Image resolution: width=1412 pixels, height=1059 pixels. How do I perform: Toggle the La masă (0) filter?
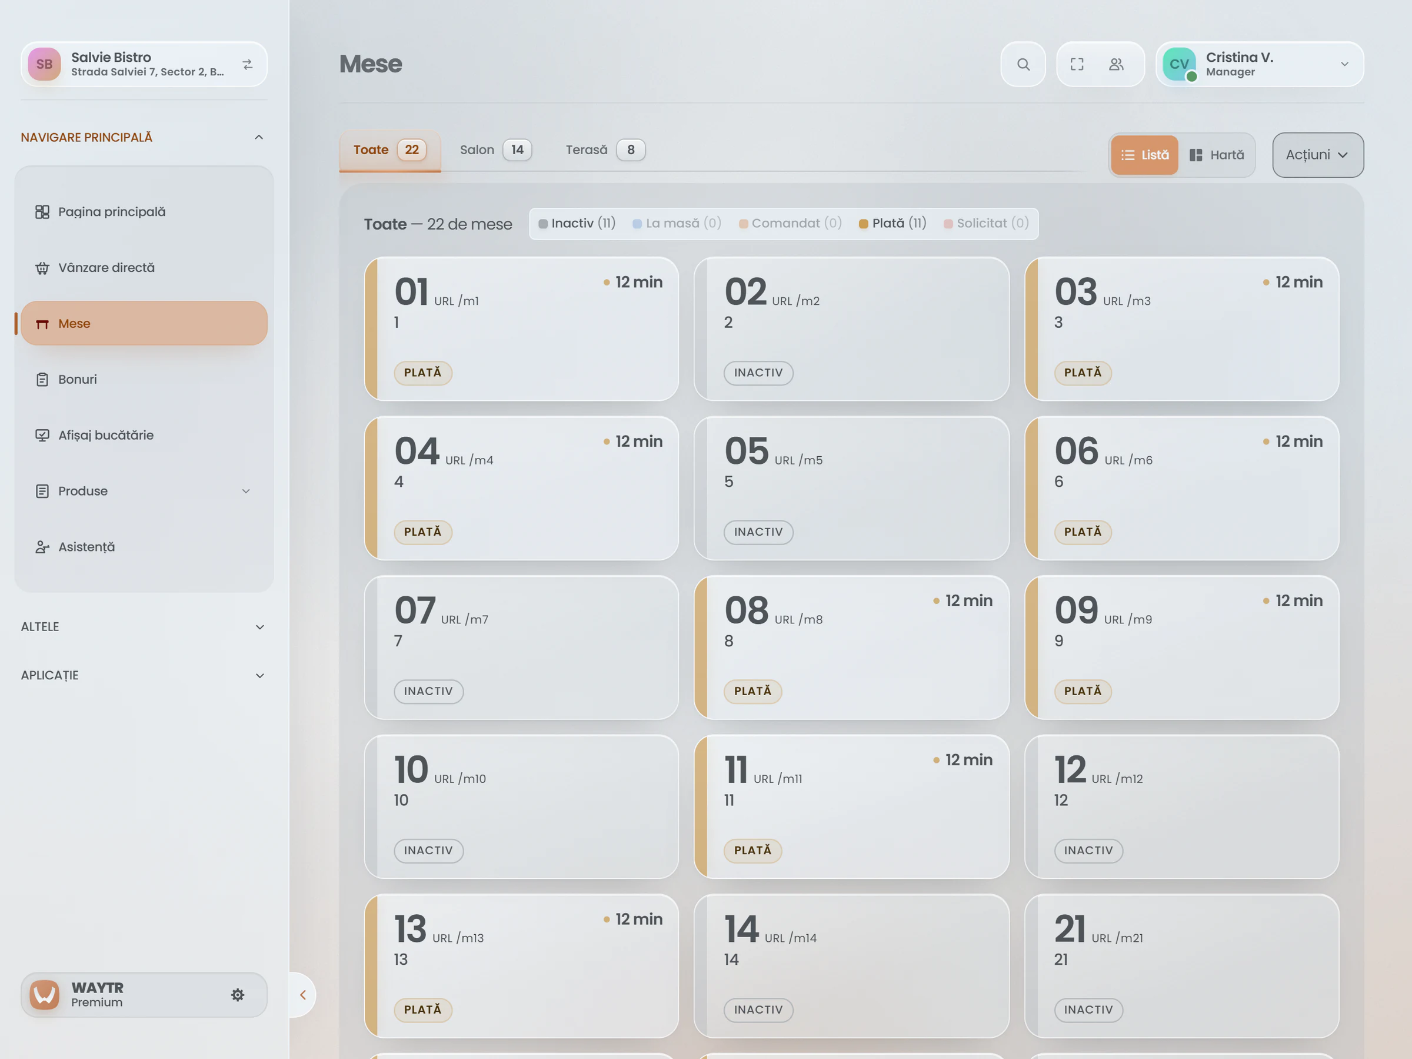click(676, 223)
